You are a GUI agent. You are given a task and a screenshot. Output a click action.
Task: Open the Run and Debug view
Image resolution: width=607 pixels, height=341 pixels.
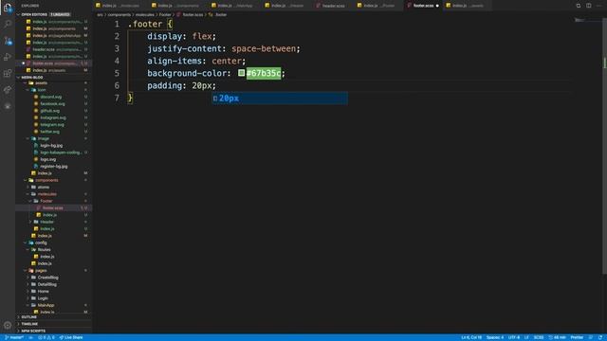point(8,57)
